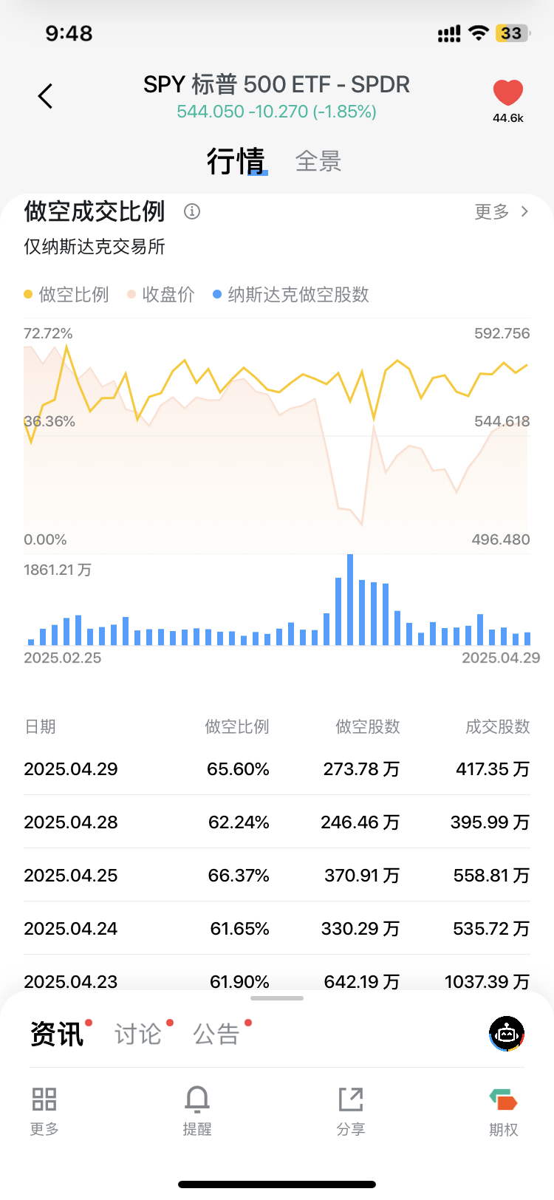Toggle the 收盘价 legend series

[x=161, y=295]
